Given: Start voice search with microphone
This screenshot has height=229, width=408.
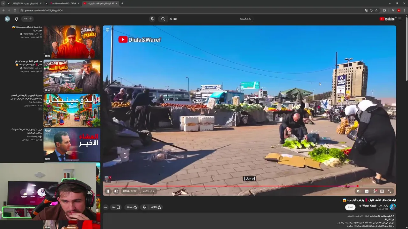Looking at the screenshot, I should click(x=152, y=19).
